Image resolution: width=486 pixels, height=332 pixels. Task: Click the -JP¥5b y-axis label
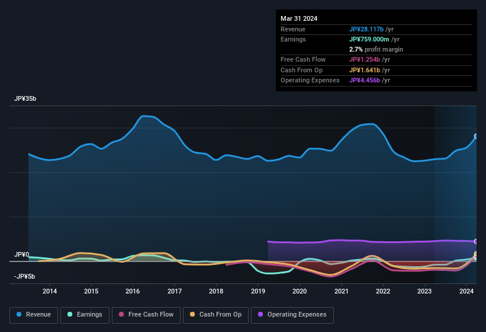[x=25, y=276]
